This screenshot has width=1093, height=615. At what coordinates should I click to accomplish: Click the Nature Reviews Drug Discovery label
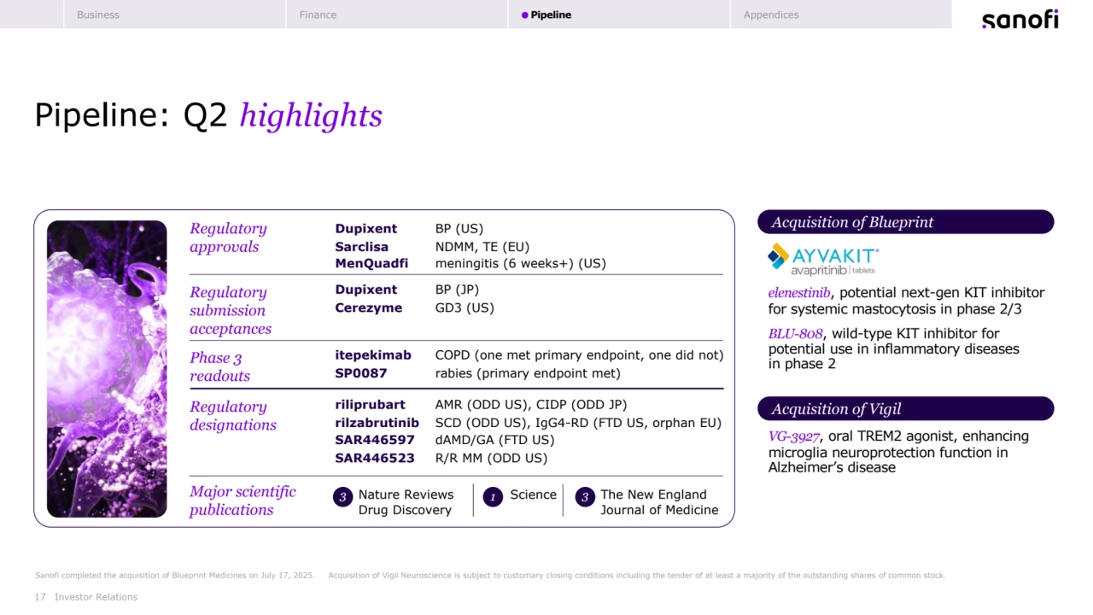click(406, 502)
